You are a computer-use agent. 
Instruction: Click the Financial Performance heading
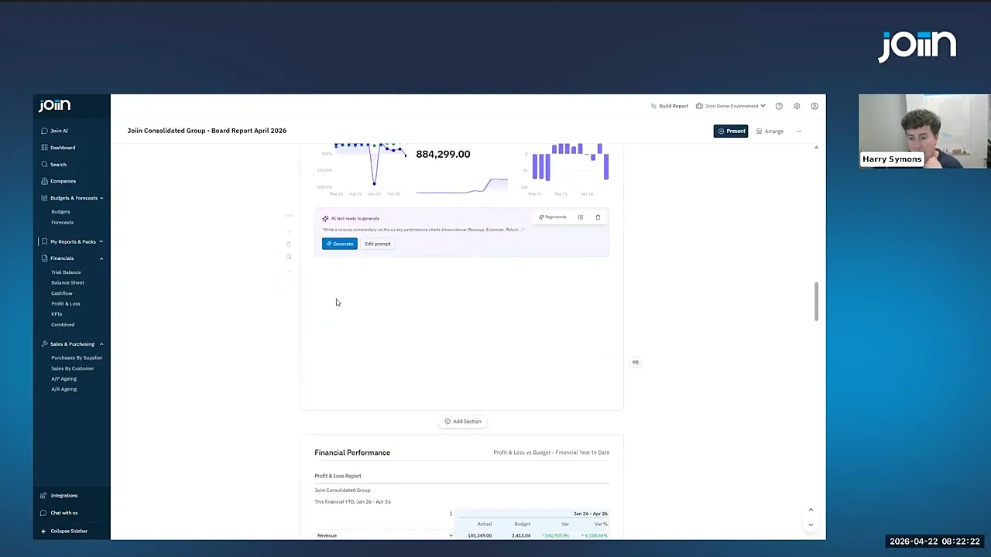352,453
